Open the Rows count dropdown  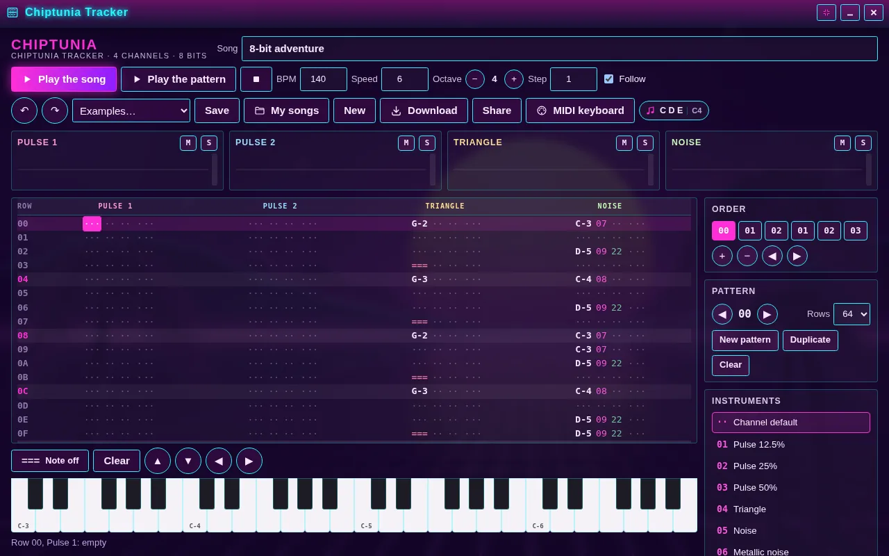click(x=851, y=314)
